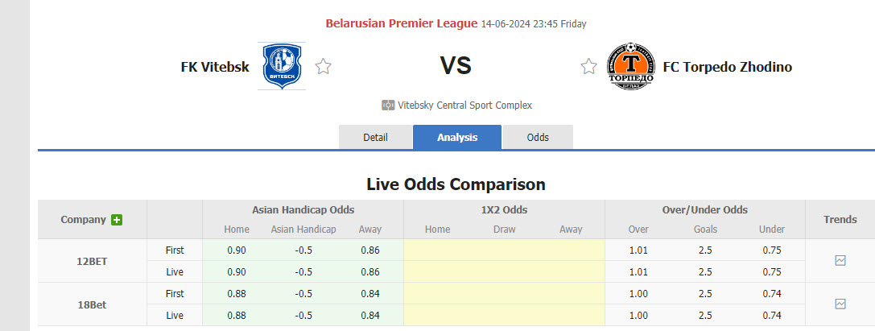Favorite FC Torpedo Zhodino with the star
This screenshot has height=331, width=875.
[588, 67]
